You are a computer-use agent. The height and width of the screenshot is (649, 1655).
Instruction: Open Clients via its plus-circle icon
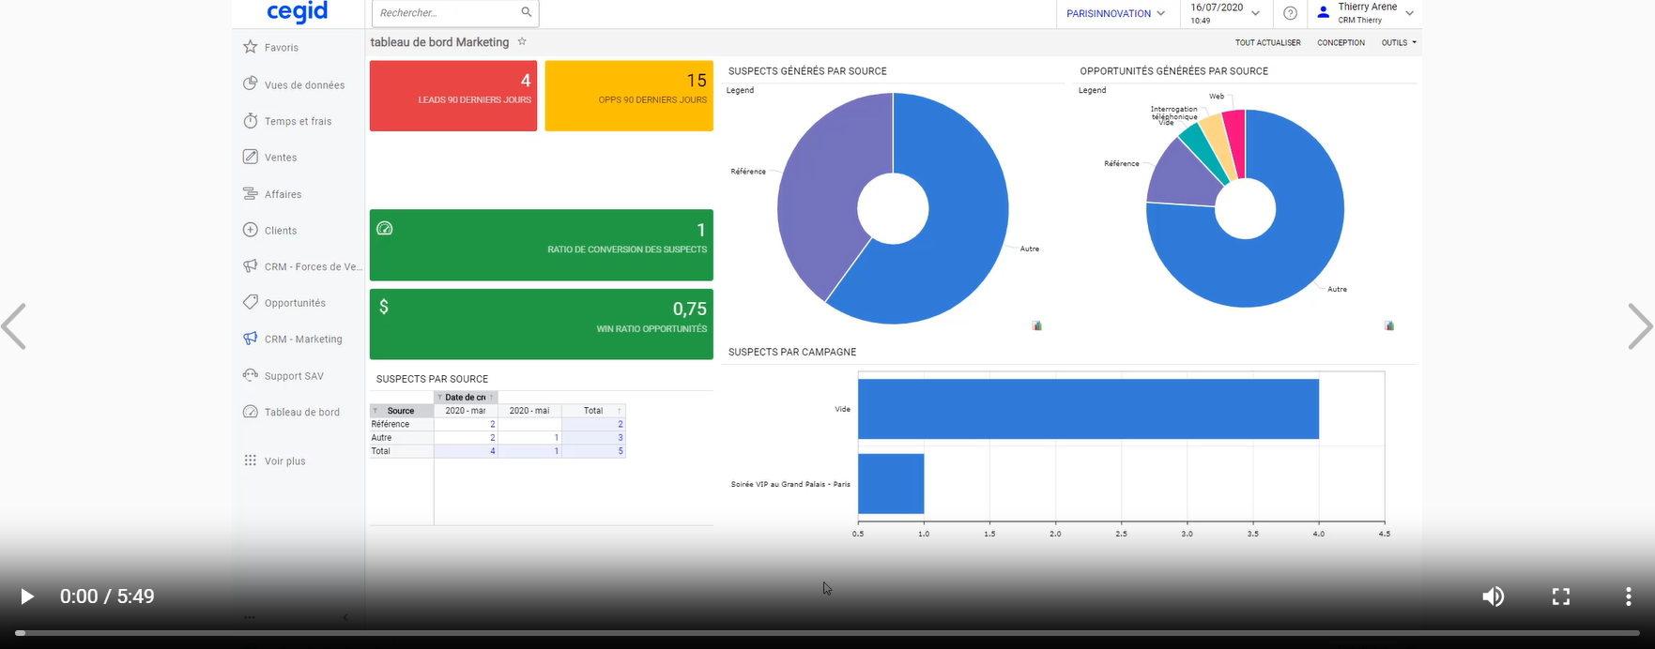tap(250, 230)
